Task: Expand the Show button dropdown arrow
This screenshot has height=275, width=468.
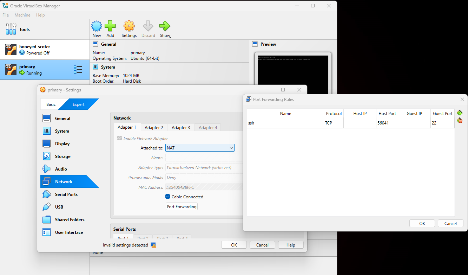Action: [170, 37]
